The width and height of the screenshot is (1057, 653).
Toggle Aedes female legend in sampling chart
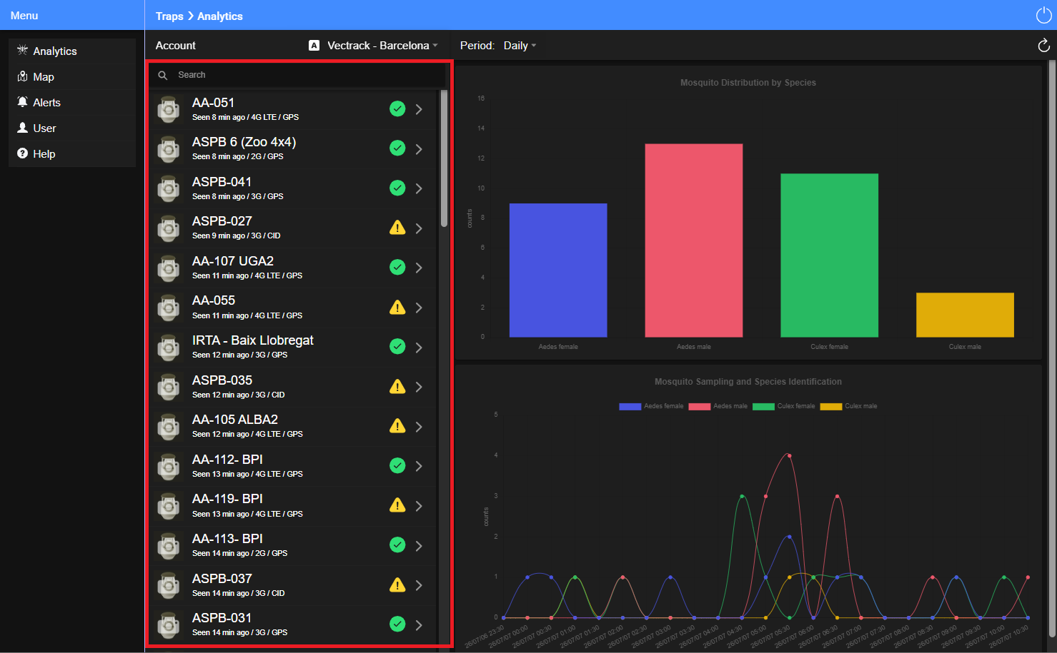(651, 406)
